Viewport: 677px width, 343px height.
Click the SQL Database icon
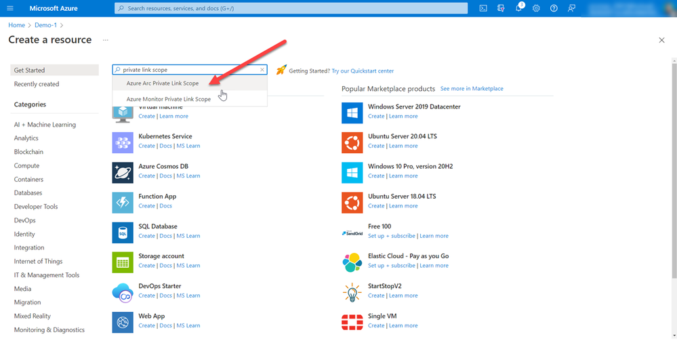tap(123, 233)
